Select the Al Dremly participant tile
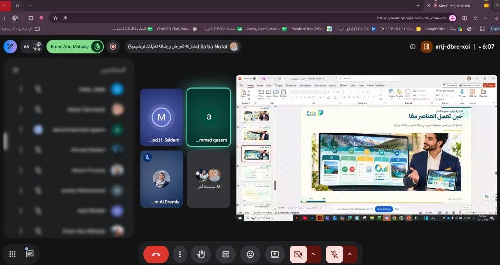The width and height of the screenshot is (500, 265). 161,179
